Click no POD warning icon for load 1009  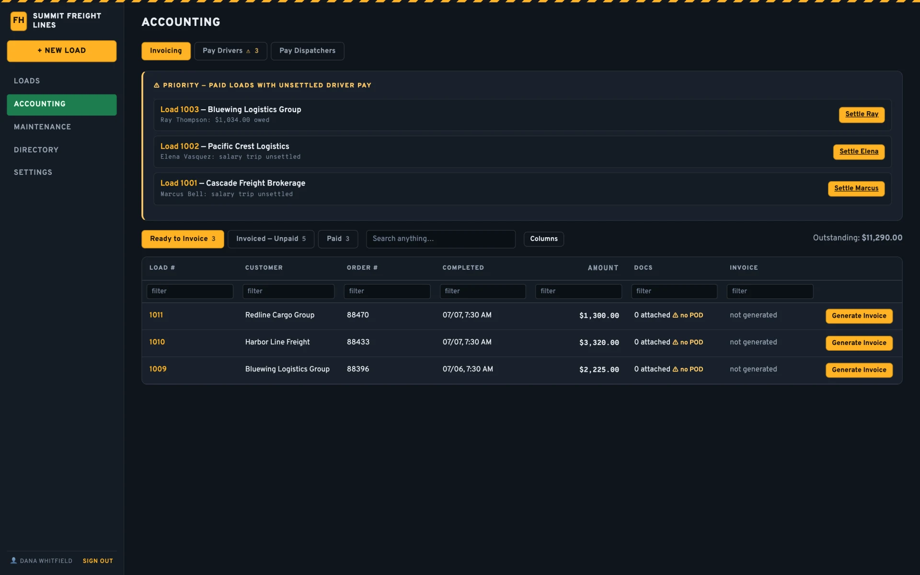click(675, 369)
